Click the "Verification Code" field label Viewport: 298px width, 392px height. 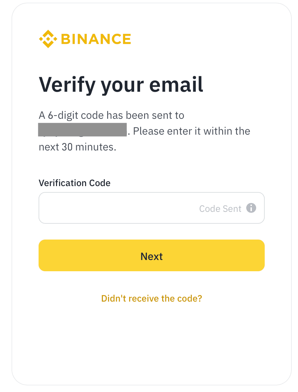coord(74,183)
